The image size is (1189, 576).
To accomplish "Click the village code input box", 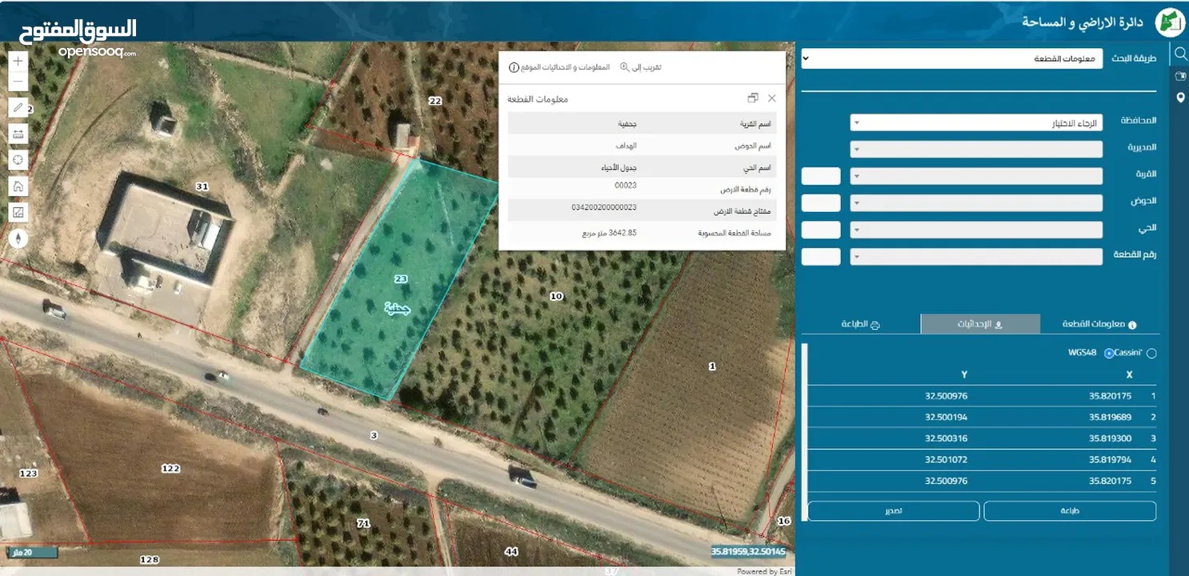I will click(821, 176).
